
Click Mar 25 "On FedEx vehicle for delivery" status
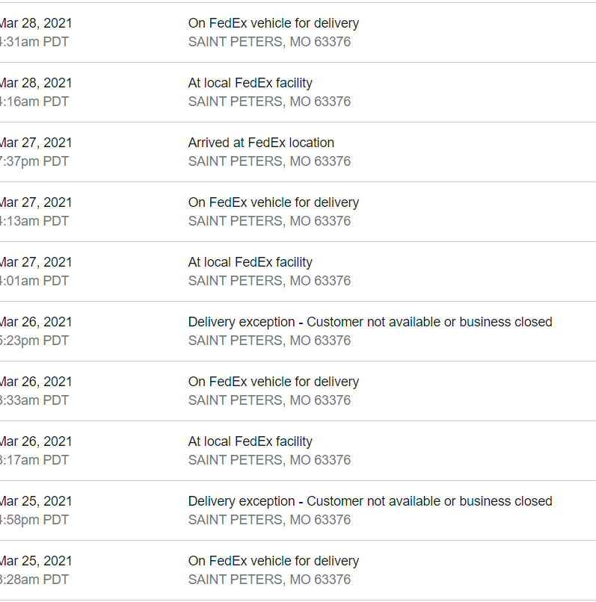[273, 561]
